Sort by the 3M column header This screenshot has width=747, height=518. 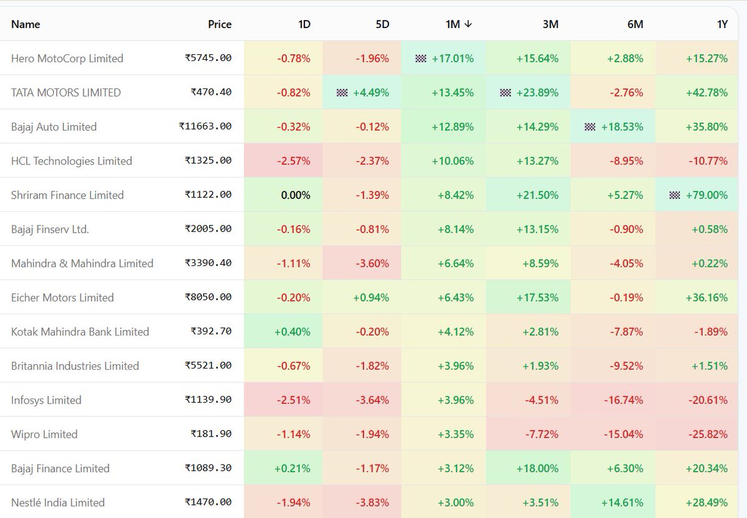click(550, 24)
